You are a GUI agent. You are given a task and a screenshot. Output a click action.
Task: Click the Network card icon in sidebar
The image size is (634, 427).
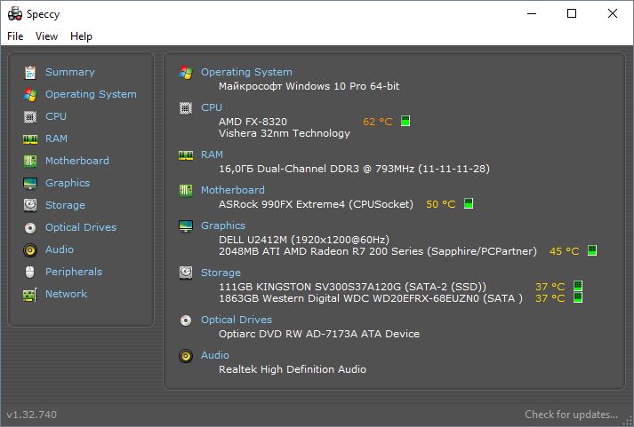[x=30, y=295]
